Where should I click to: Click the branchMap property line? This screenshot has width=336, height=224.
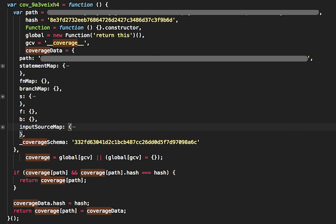[41, 89]
